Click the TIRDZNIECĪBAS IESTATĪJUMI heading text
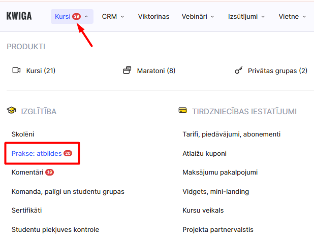314x239 pixels. (244, 112)
